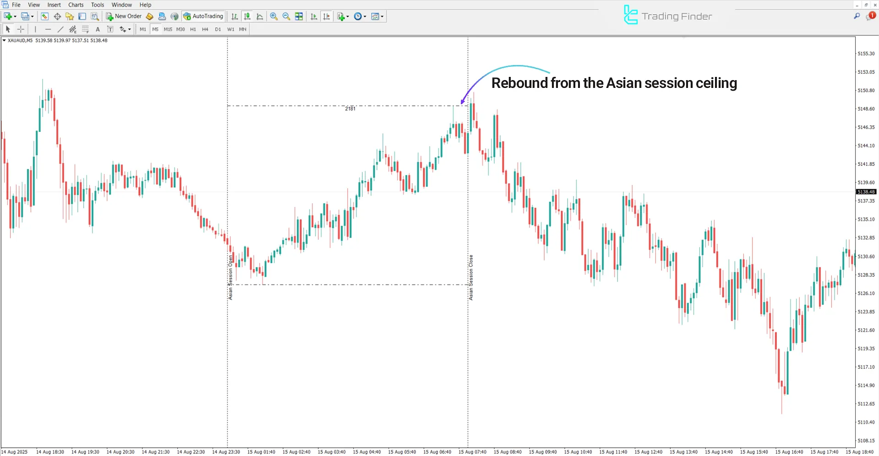Select the Text Label tool
Viewport: 879px width, 456px height.
(110, 29)
